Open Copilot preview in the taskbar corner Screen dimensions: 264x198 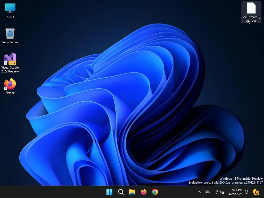coord(256,192)
